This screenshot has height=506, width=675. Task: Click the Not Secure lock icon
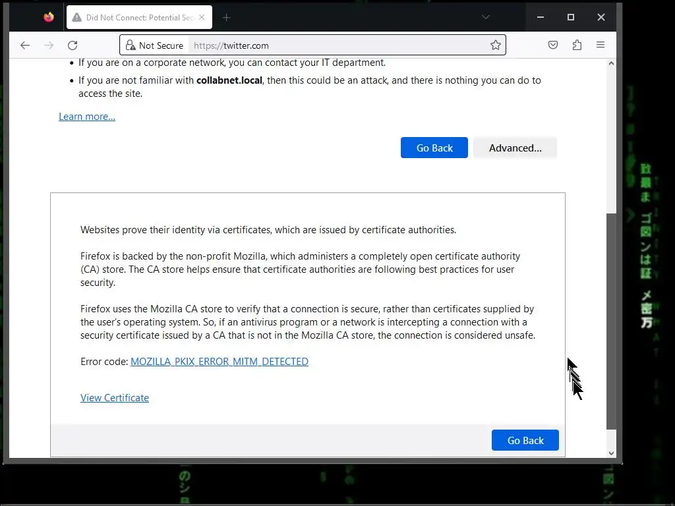point(131,45)
